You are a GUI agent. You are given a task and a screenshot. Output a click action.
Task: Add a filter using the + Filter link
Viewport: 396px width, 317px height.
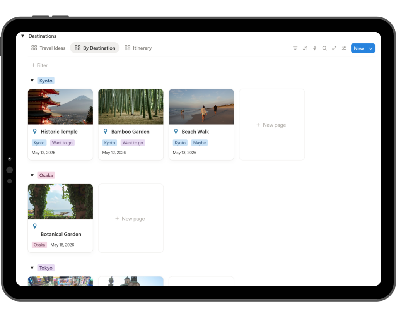click(x=39, y=65)
